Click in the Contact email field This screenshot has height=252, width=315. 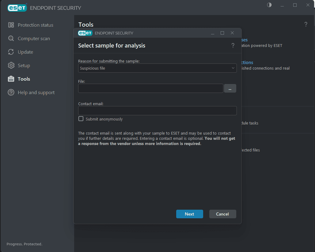(x=157, y=111)
